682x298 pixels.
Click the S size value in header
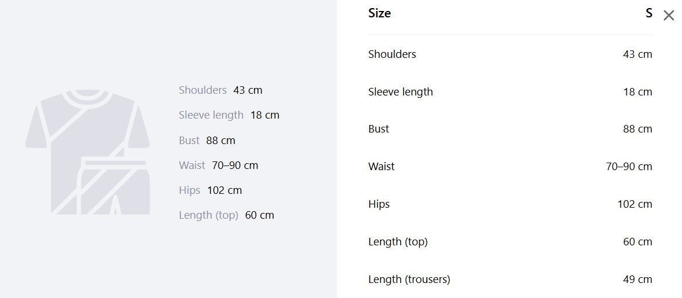pyautogui.click(x=648, y=13)
